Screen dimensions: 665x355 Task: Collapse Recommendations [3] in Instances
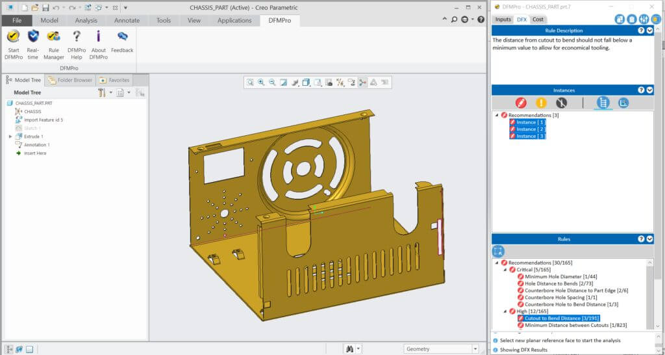(497, 115)
